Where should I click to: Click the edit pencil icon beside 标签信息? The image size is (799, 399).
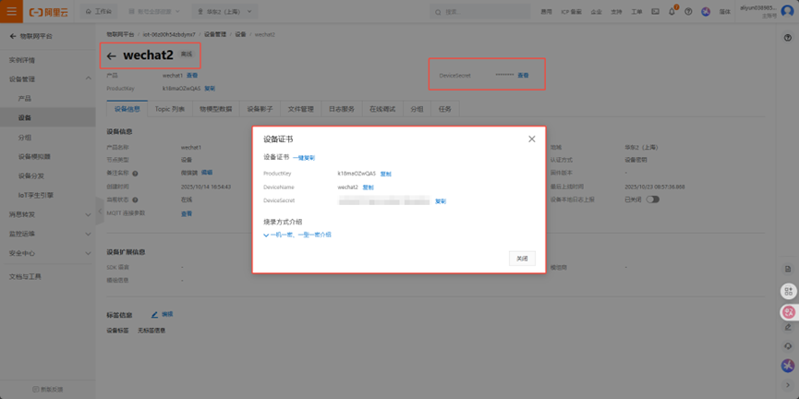pyautogui.click(x=154, y=315)
